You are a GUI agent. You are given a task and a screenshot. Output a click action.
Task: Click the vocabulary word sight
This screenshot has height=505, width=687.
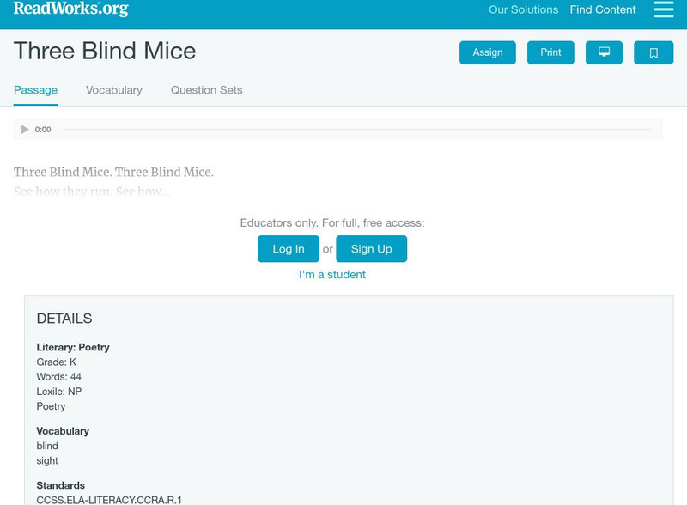(47, 461)
